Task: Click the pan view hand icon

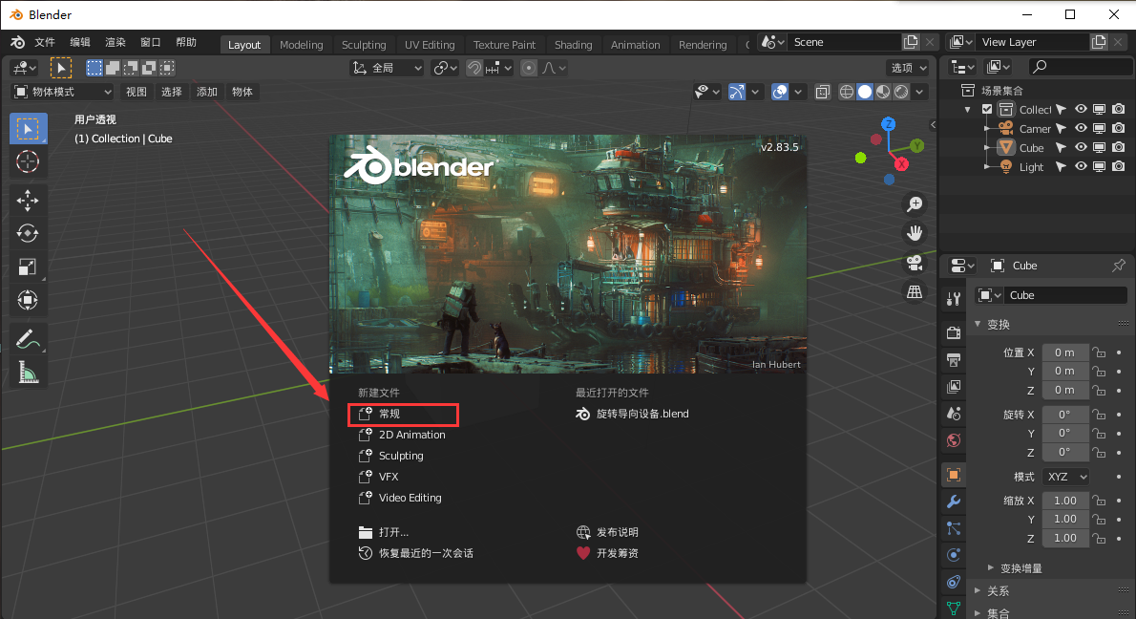Action: [x=915, y=233]
